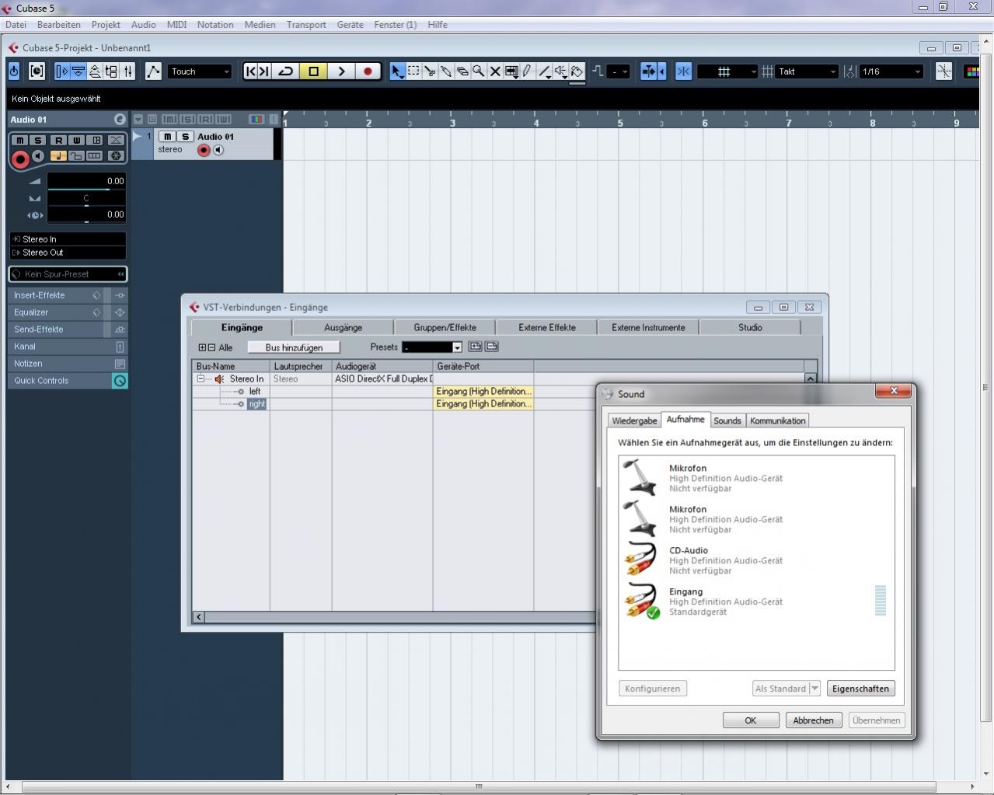Open the Stereo Out output routing
Image resolution: width=994 pixels, height=795 pixels.
coord(68,253)
